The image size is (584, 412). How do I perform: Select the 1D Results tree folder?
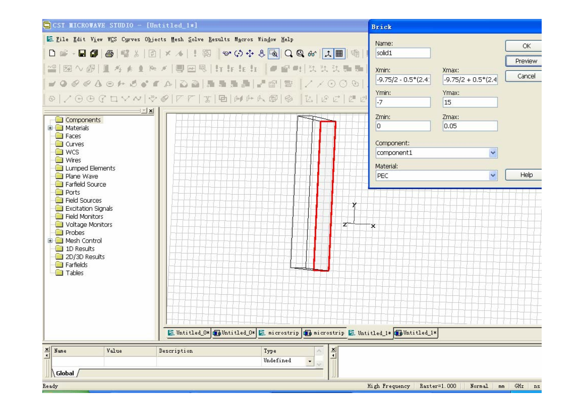click(75, 249)
